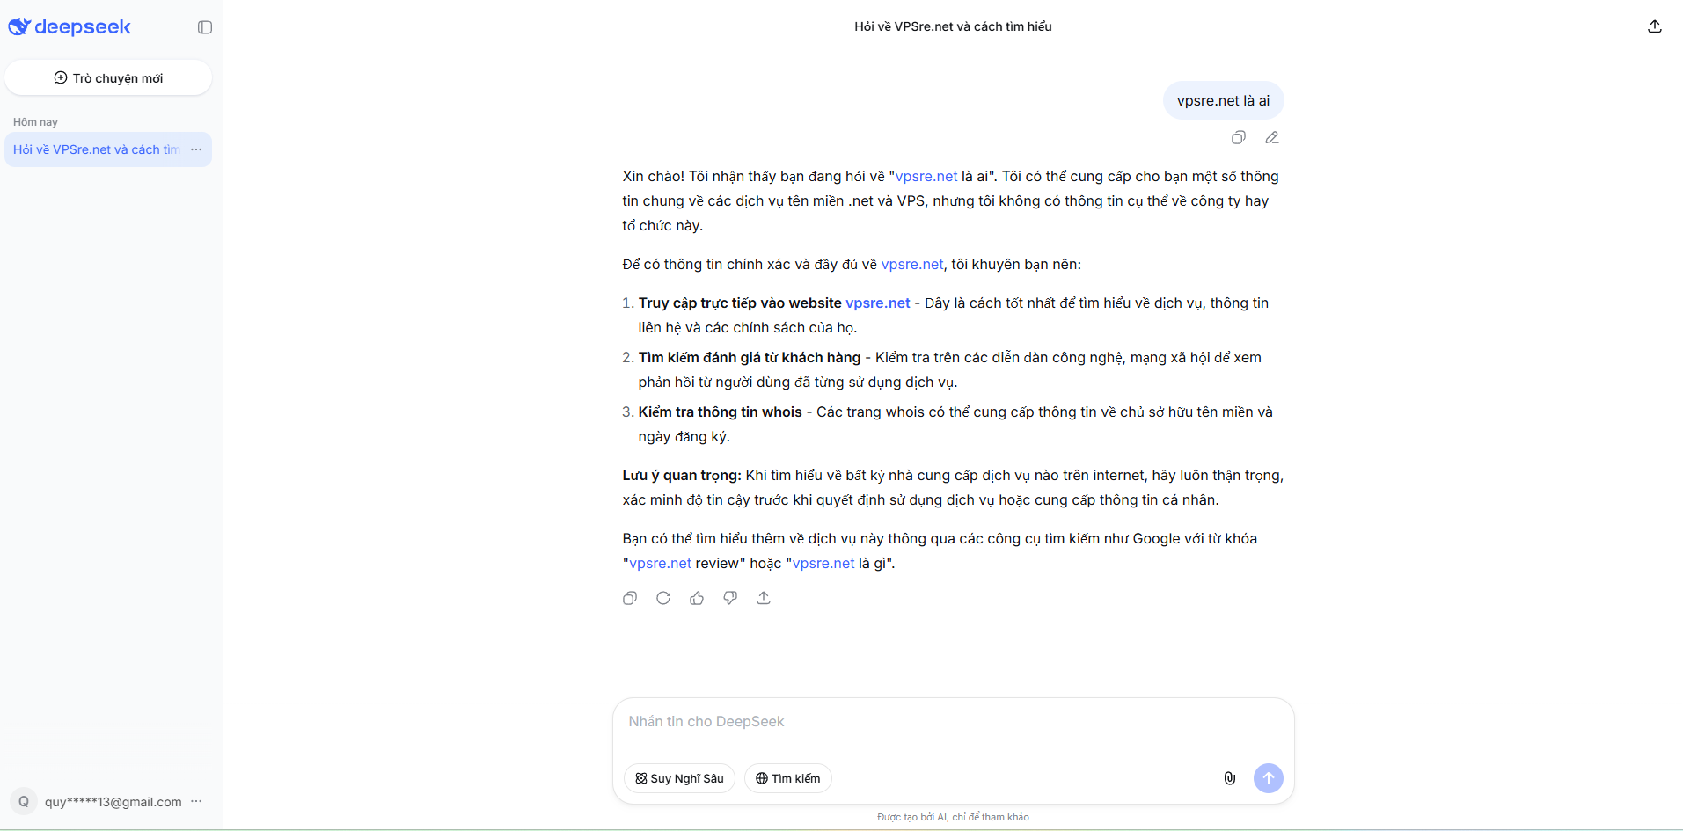
Task: Copy the AI response text
Action: pos(630,598)
